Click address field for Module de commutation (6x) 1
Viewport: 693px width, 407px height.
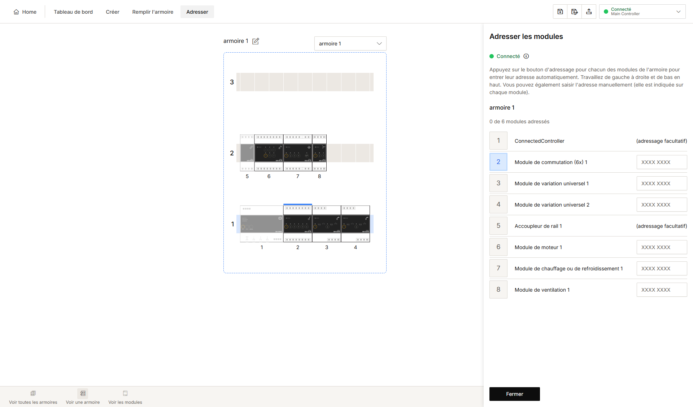pyautogui.click(x=662, y=162)
